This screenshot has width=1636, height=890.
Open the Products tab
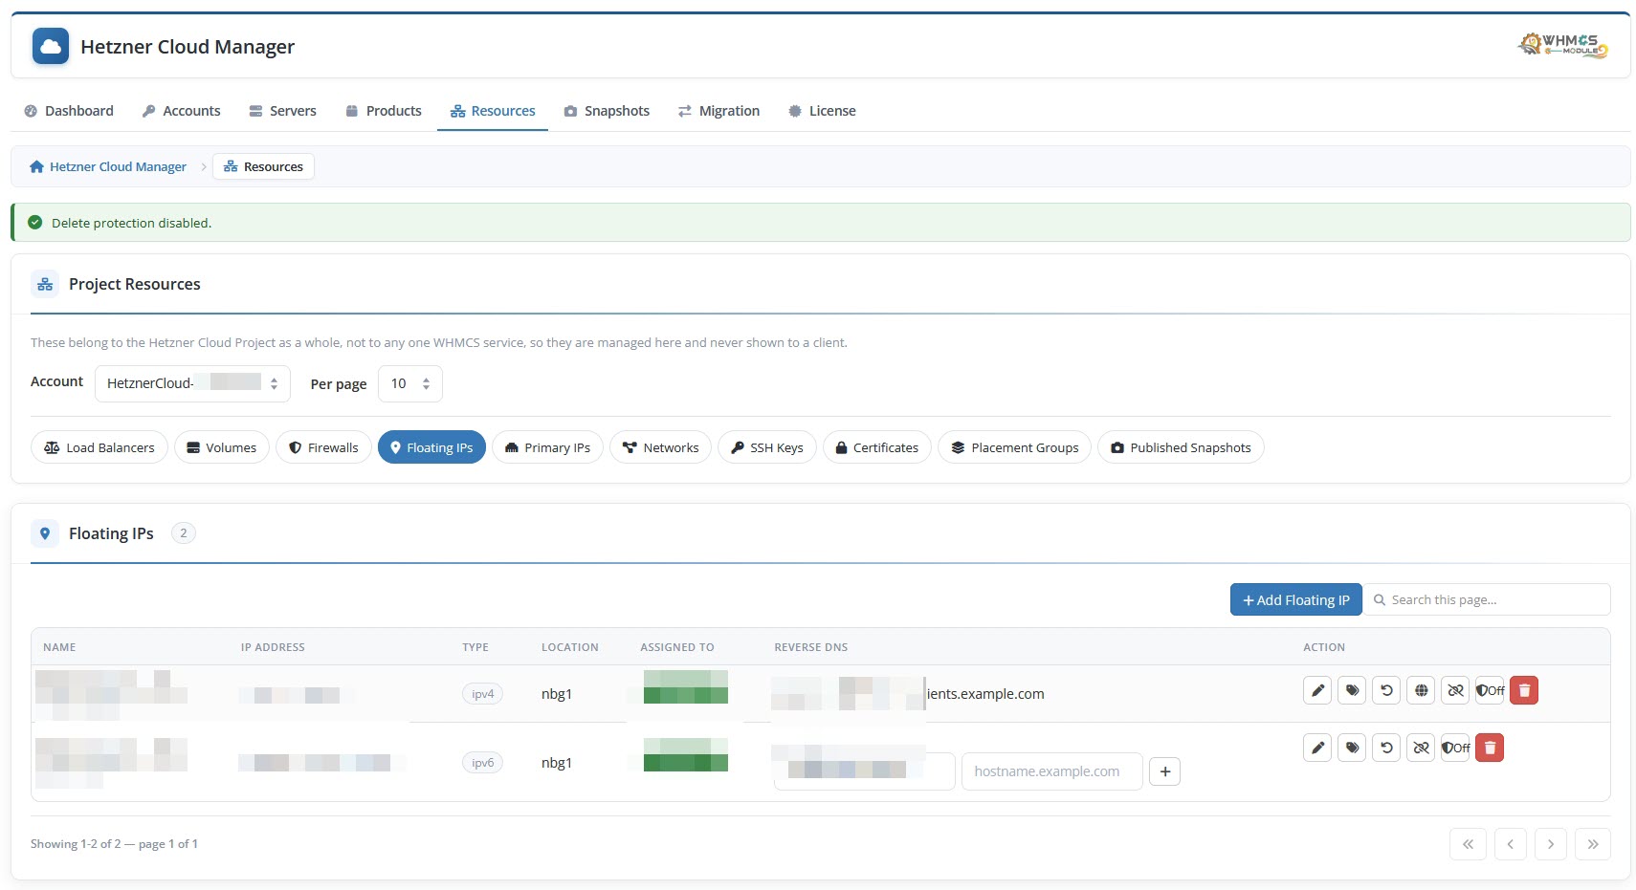click(384, 111)
